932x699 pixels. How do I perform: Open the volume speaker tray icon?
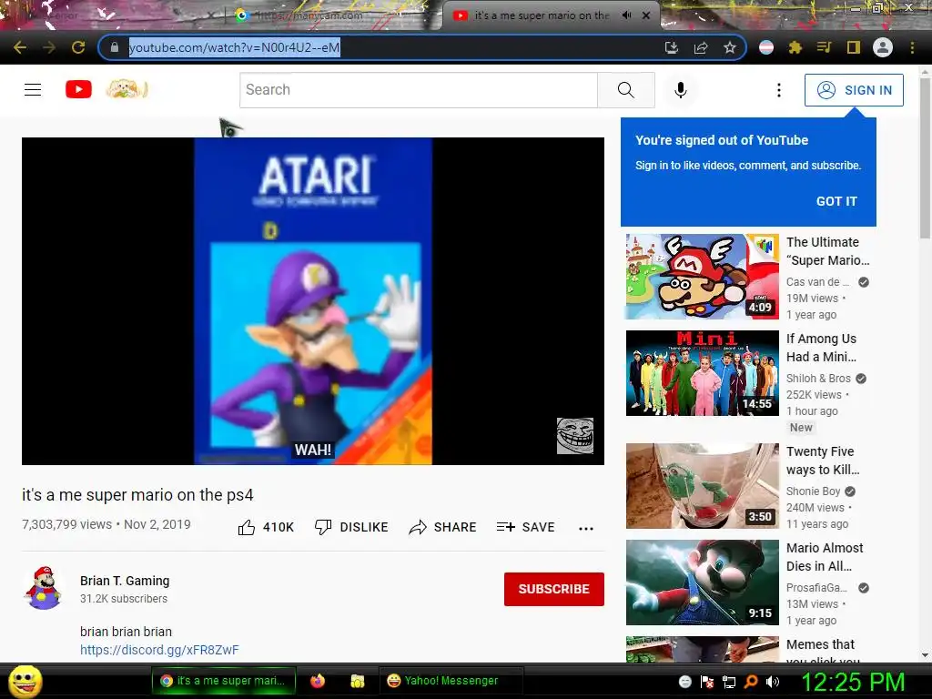coord(773,682)
